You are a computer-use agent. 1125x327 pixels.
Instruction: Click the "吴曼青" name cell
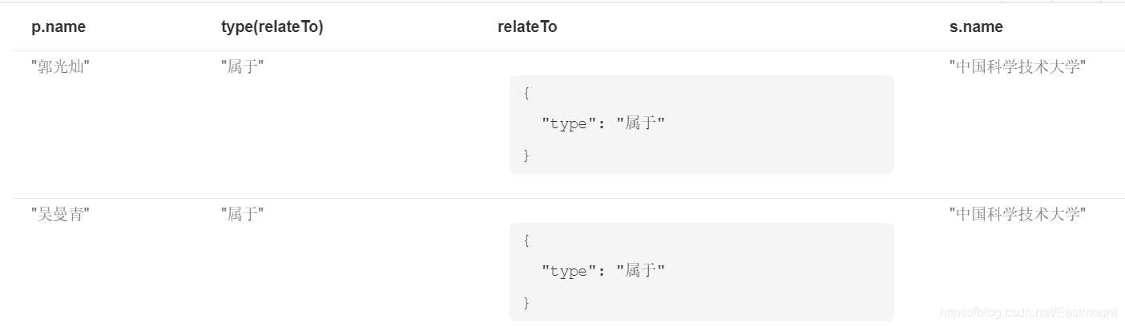click(60, 214)
